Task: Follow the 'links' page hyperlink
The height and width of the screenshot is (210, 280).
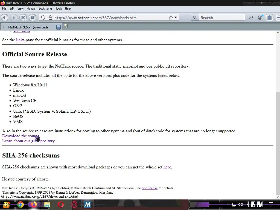Action: pos(20,40)
